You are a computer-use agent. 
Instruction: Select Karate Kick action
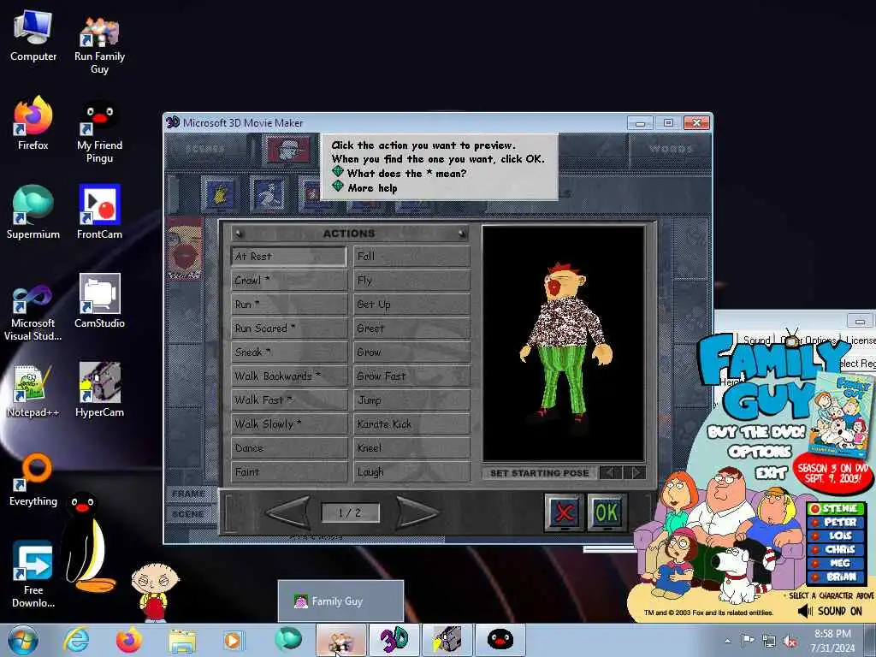tap(411, 424)
